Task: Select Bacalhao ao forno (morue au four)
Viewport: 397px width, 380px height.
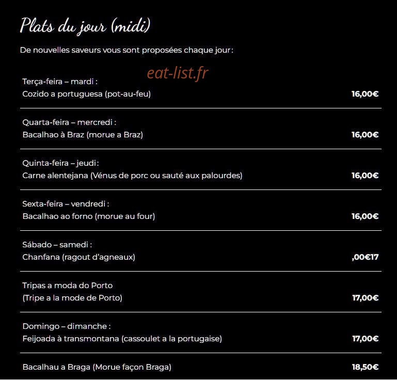Action: [x=89, y=216]
